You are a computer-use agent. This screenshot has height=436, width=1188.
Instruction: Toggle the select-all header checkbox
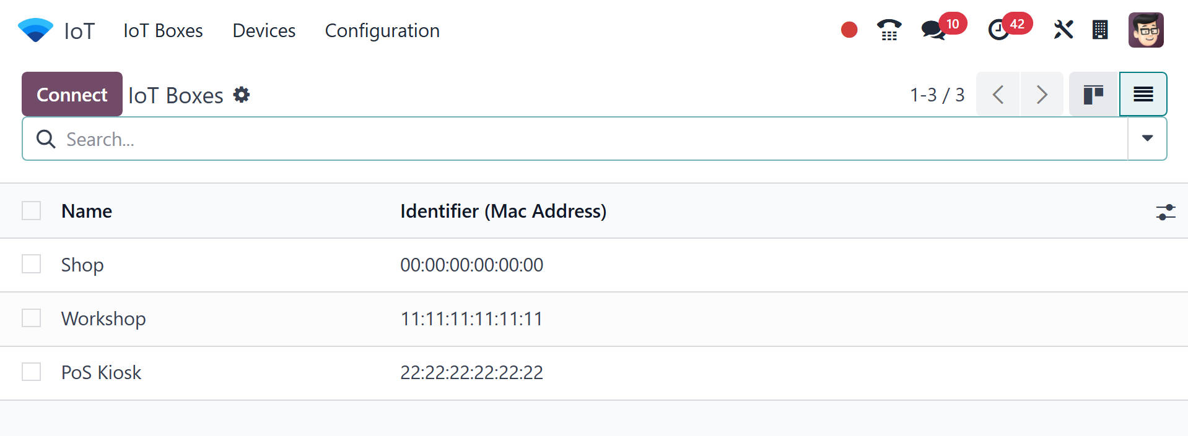point(32,211)
